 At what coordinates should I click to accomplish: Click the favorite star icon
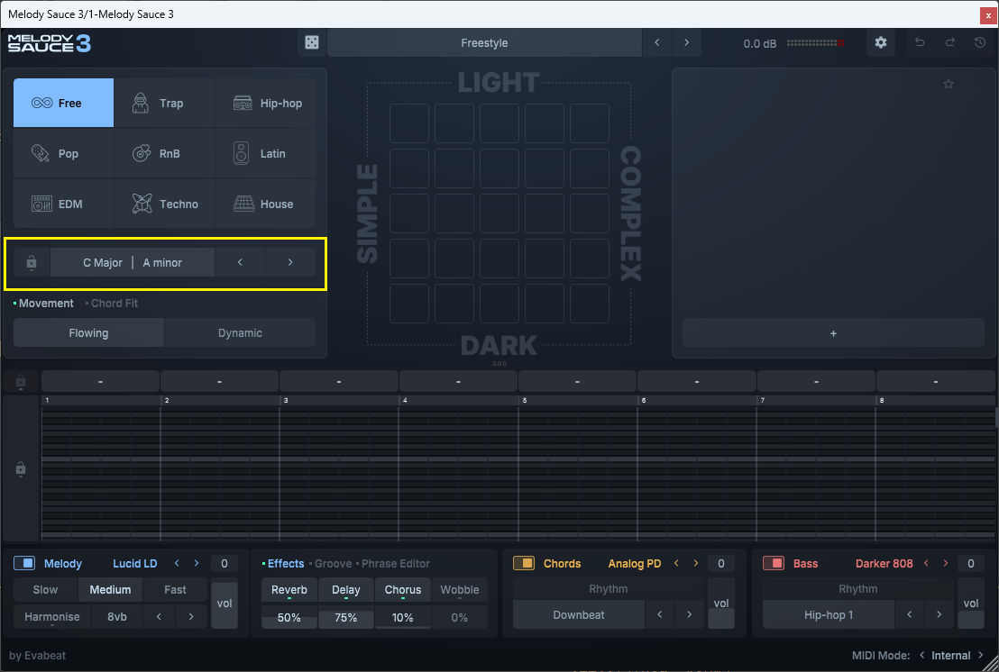pos(949,85)
